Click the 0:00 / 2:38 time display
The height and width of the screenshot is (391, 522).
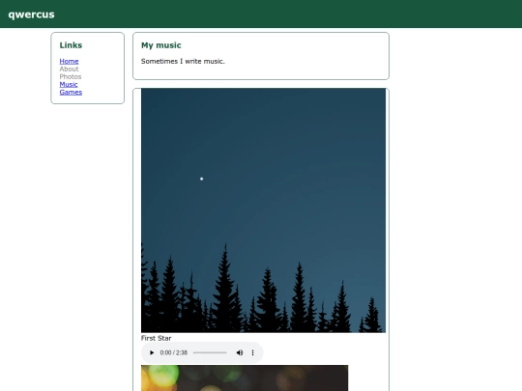(x=173, y=352)
